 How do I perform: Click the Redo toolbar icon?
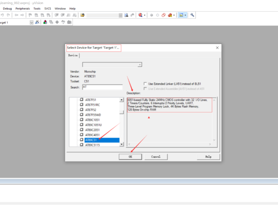(x=8, y=15)
